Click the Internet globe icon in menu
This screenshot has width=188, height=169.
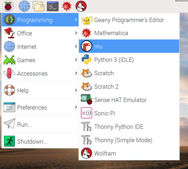(9, 46)
